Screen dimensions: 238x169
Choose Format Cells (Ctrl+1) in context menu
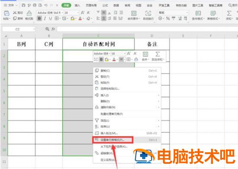coord(127,140)
